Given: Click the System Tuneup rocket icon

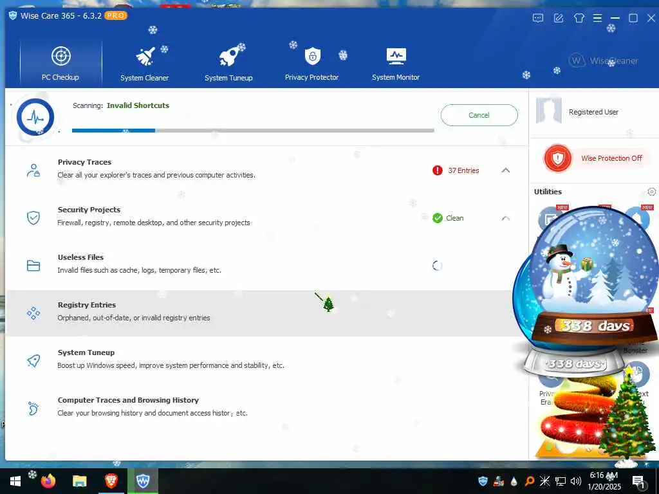Looking at the screenshot, I should pyautogui.click(x=33, y=360).
